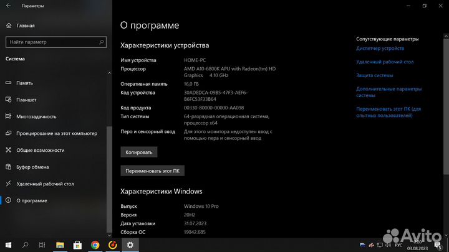
Task: Click the main page scrollbar thumb
Action: pos(446,106)
